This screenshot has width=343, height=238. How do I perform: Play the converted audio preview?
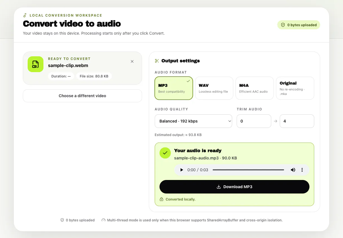pyautogui.click(x=182, y=170)
